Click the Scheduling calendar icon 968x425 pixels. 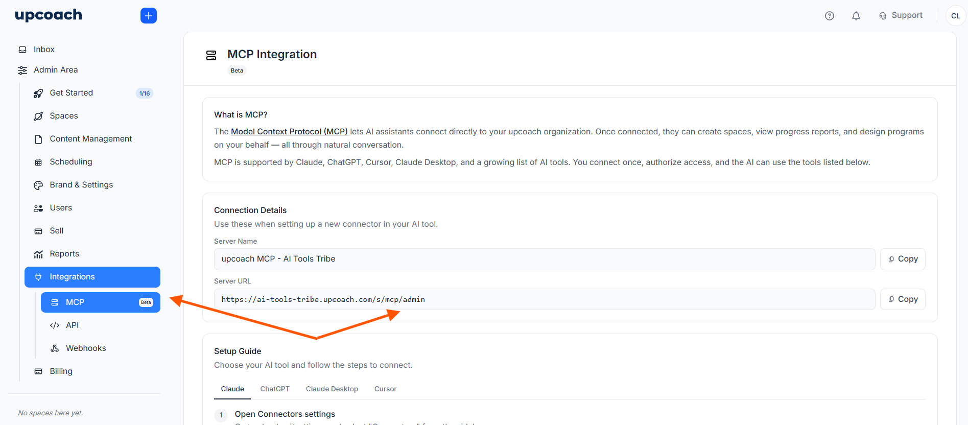pos(38,162)
